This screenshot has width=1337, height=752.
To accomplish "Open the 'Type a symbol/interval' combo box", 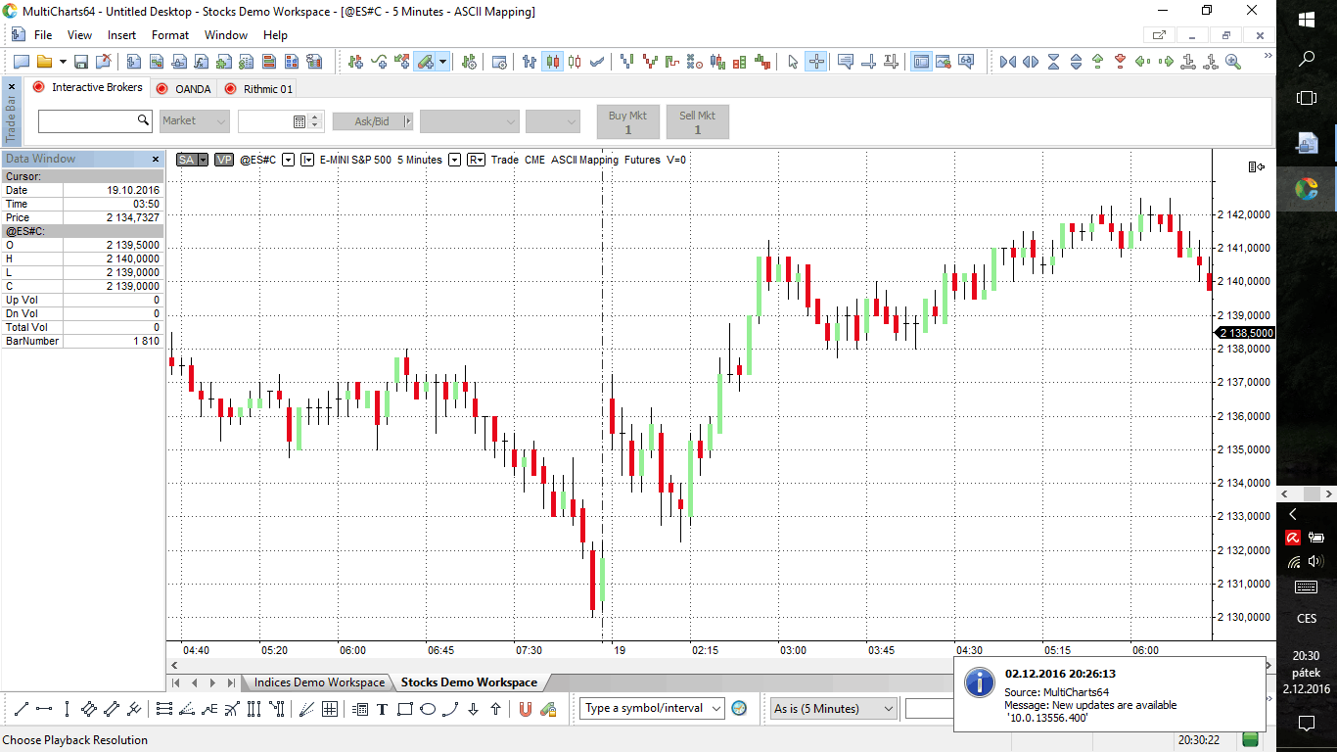I will pos(653,708).
